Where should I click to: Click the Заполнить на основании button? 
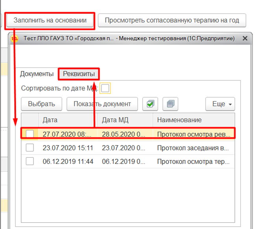coord(50,20)
